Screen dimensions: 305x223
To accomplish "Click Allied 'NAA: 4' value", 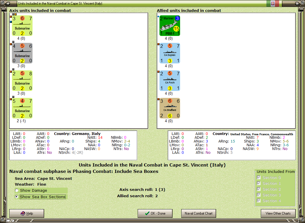I will [x=258, y=145].
